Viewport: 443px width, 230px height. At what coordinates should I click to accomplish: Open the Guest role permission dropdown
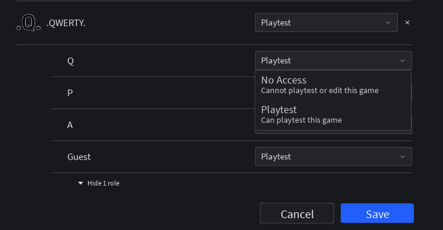coord(334,156)
